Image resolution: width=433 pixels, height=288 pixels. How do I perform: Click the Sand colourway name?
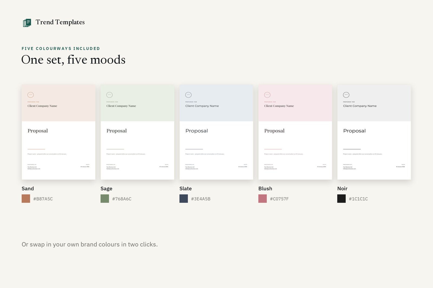(x=28, y=189)
